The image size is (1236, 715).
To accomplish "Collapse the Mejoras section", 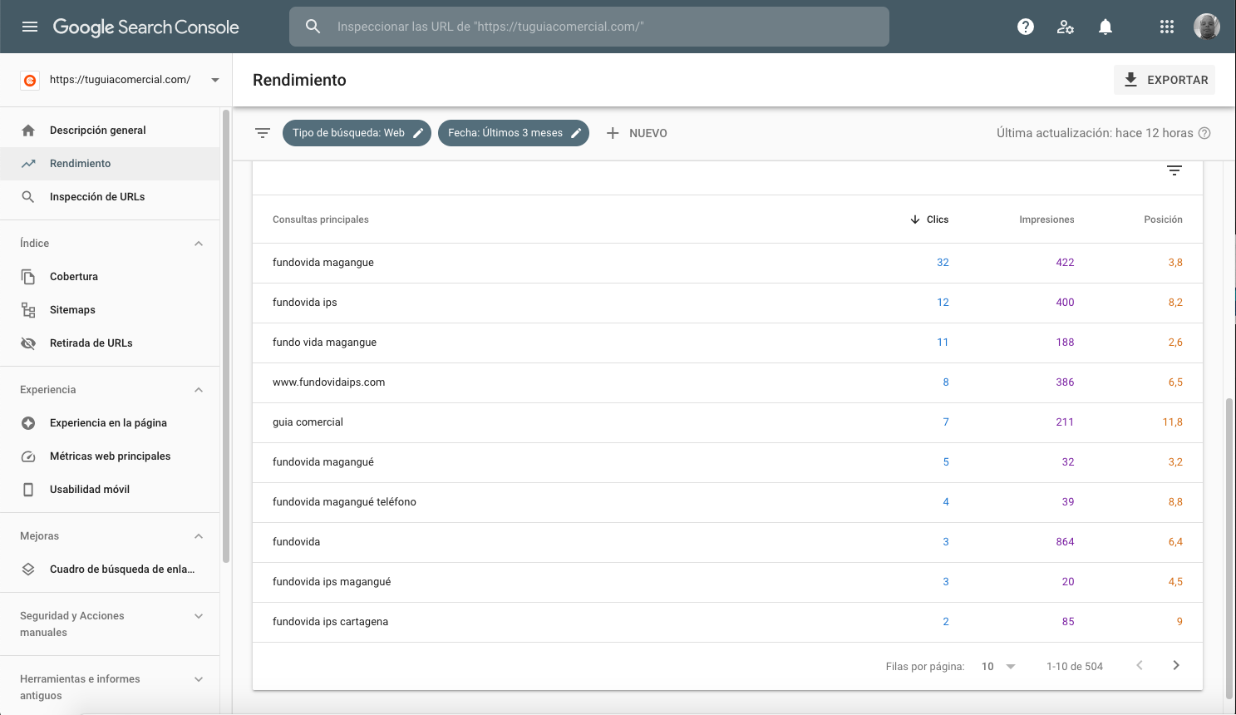I will (x=199, y=536).
